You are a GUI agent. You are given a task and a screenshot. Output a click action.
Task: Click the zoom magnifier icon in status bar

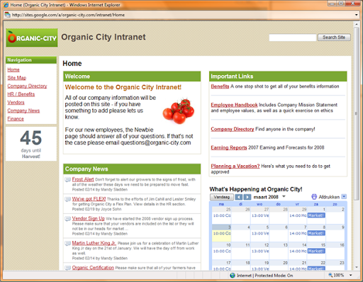330,275
